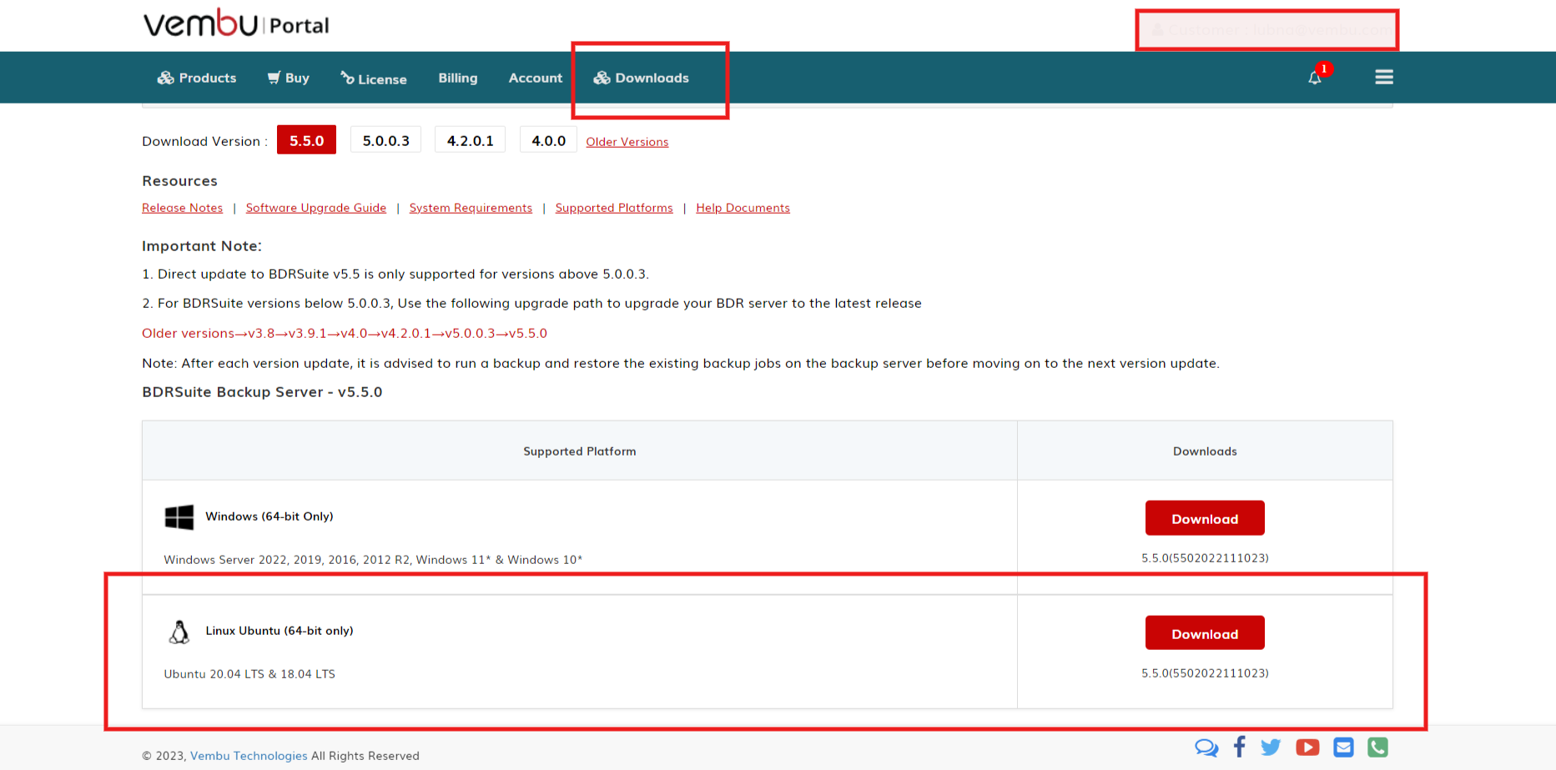Viewport: 1556px width, 770px height.
Task: Click the 'BDRSuite Backup Server - v5.5.0' heading
Action: point(262,392)
